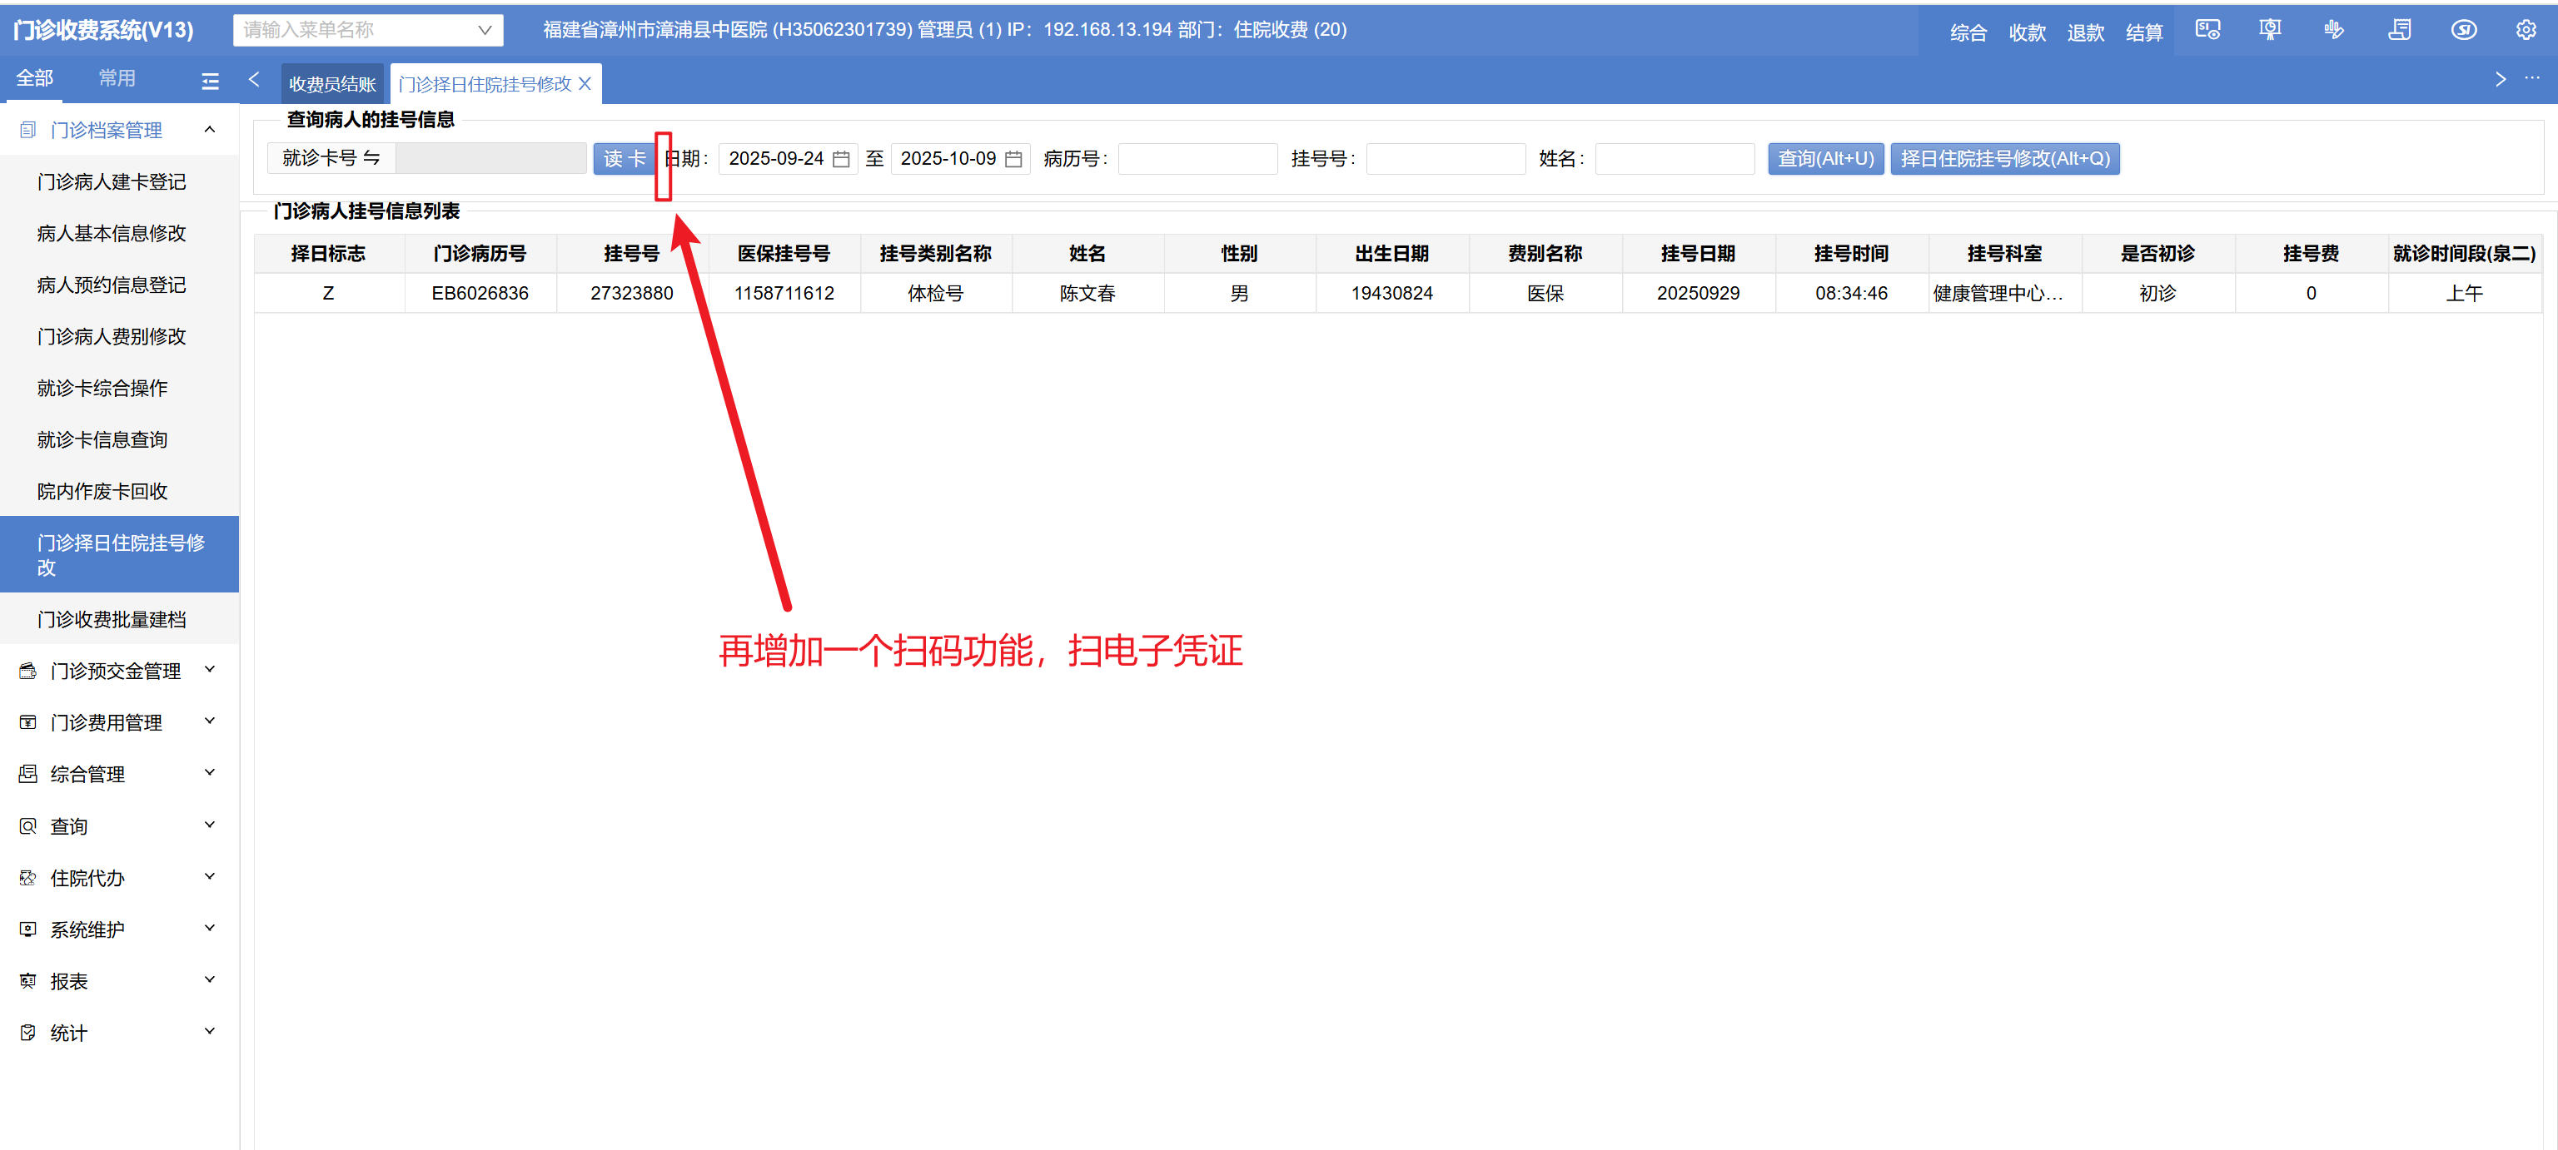This screenshot has width=2558, height=1150.
Task: Open 门诊病人建卡登记 menu item
Action: [112, 181]
